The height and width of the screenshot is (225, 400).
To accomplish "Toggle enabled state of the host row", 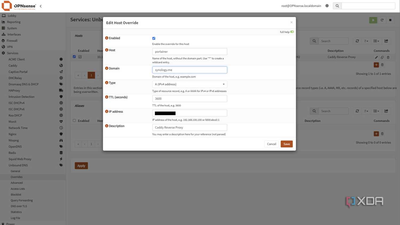I will [x=80, y=57].
